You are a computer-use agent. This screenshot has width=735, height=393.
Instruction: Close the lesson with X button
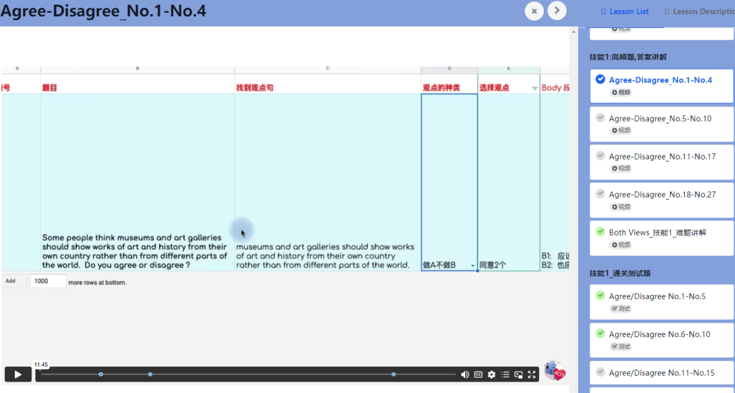[x=534, y=11]
